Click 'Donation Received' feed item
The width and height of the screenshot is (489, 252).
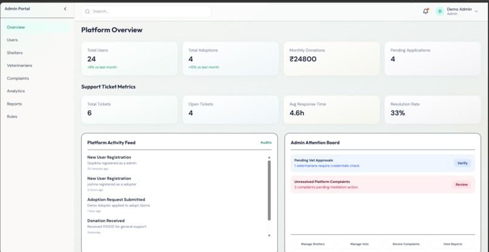106,221
